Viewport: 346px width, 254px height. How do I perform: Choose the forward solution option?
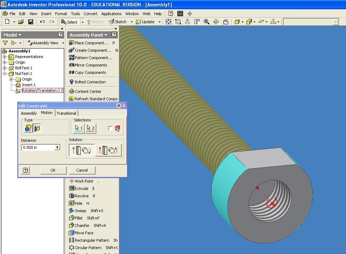tap(82, 150)
